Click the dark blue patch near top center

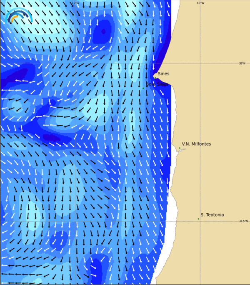102,32
